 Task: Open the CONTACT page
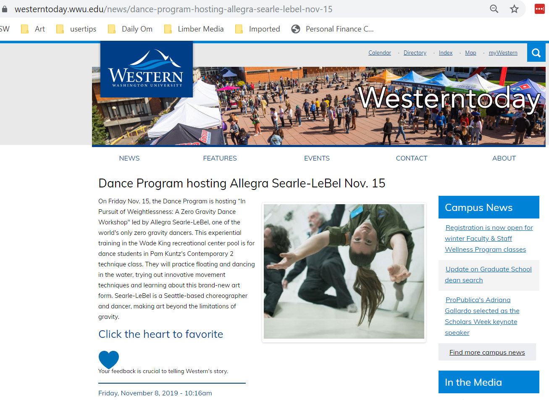(x=412, y=158)
